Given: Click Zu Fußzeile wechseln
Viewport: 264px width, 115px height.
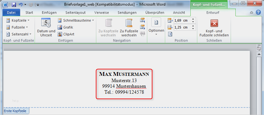Looking at the screenshot, I should [129, 28].
